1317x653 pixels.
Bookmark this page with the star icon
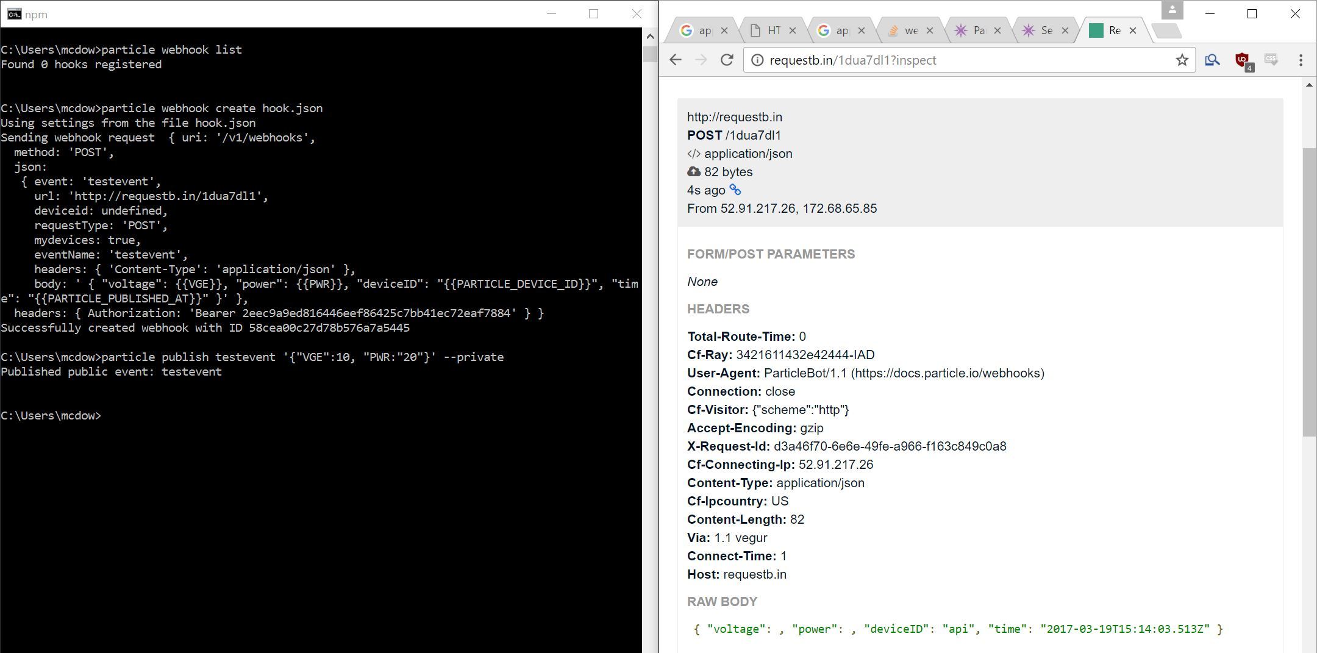1182,60
